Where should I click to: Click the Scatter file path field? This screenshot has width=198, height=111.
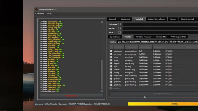157,42
